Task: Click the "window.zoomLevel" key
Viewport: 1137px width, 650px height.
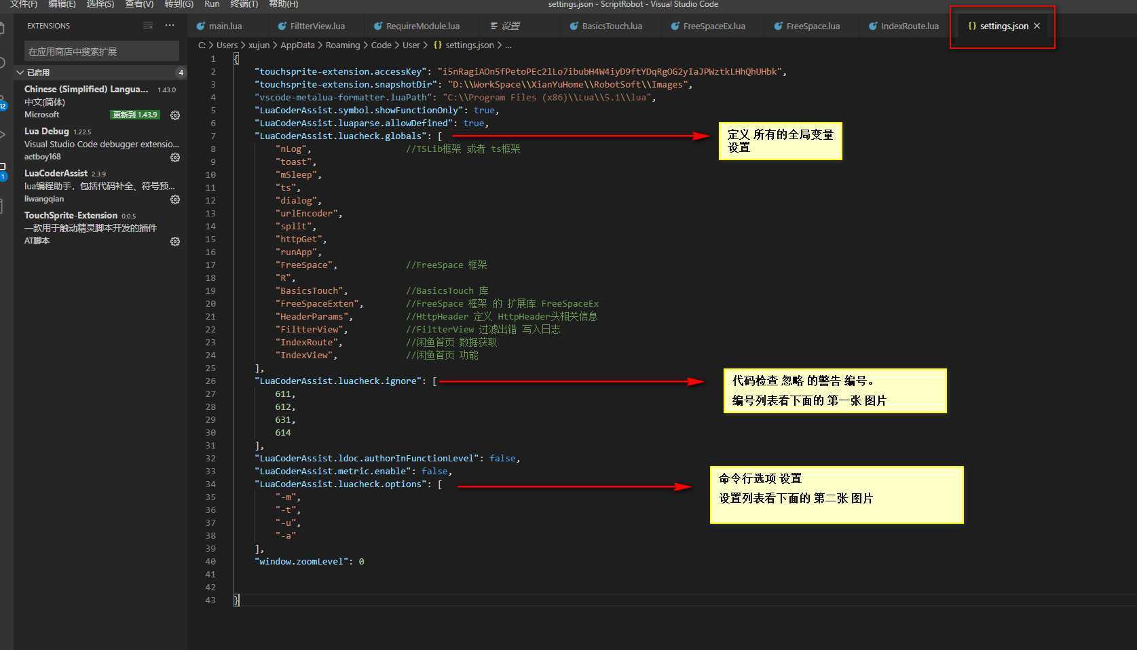Action: click(x=301, y=561)
